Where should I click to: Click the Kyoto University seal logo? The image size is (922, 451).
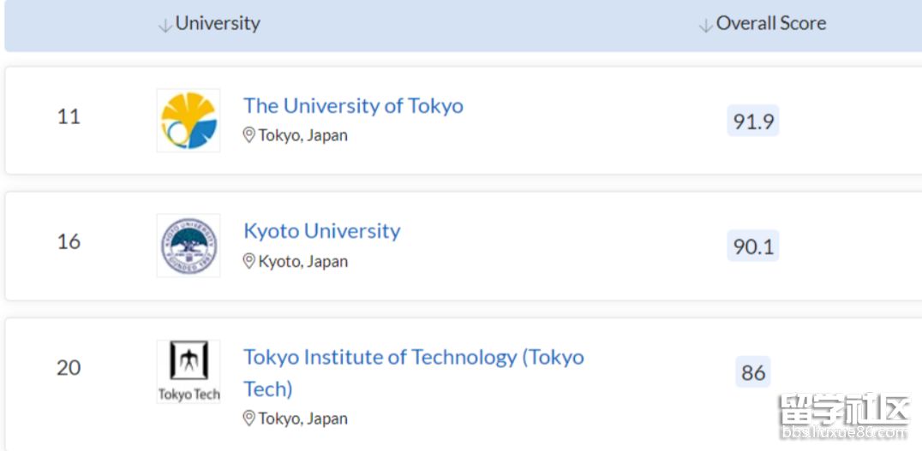pyautogui.click(x=189, y=246)
